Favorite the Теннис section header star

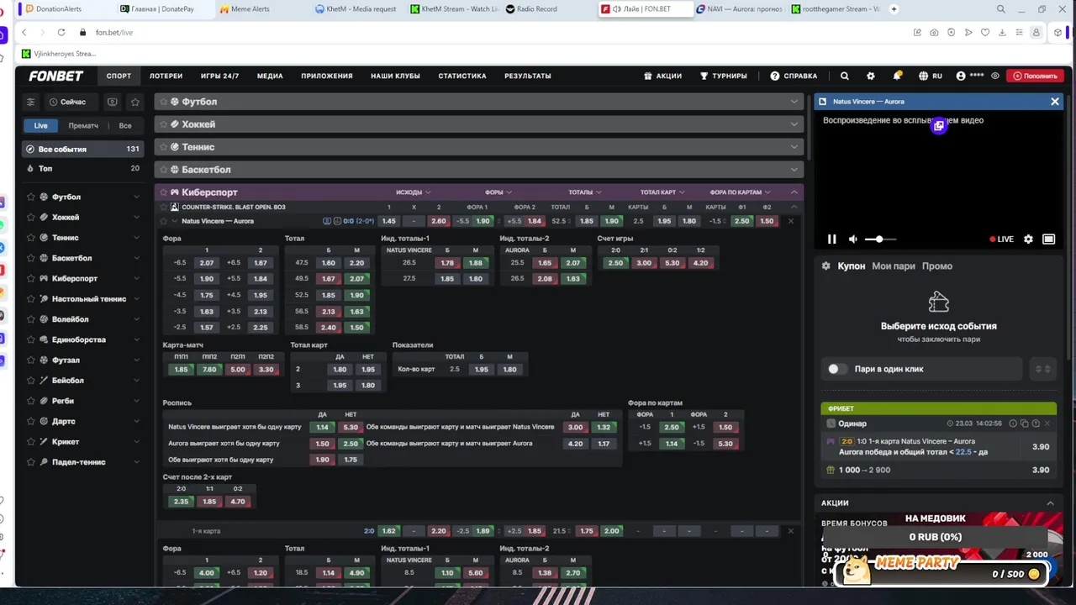[x=164, y=147]
